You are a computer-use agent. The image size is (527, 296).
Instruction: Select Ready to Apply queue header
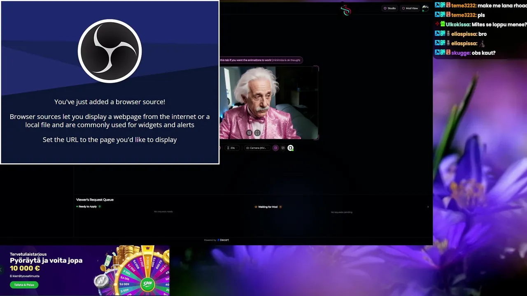88,207
